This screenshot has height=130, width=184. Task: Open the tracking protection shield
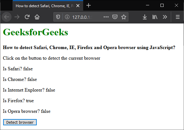[x=58, y=17]
